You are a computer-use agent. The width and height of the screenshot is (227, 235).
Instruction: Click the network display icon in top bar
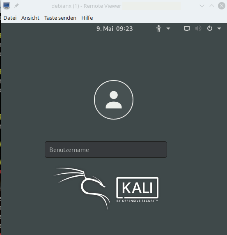187,28
